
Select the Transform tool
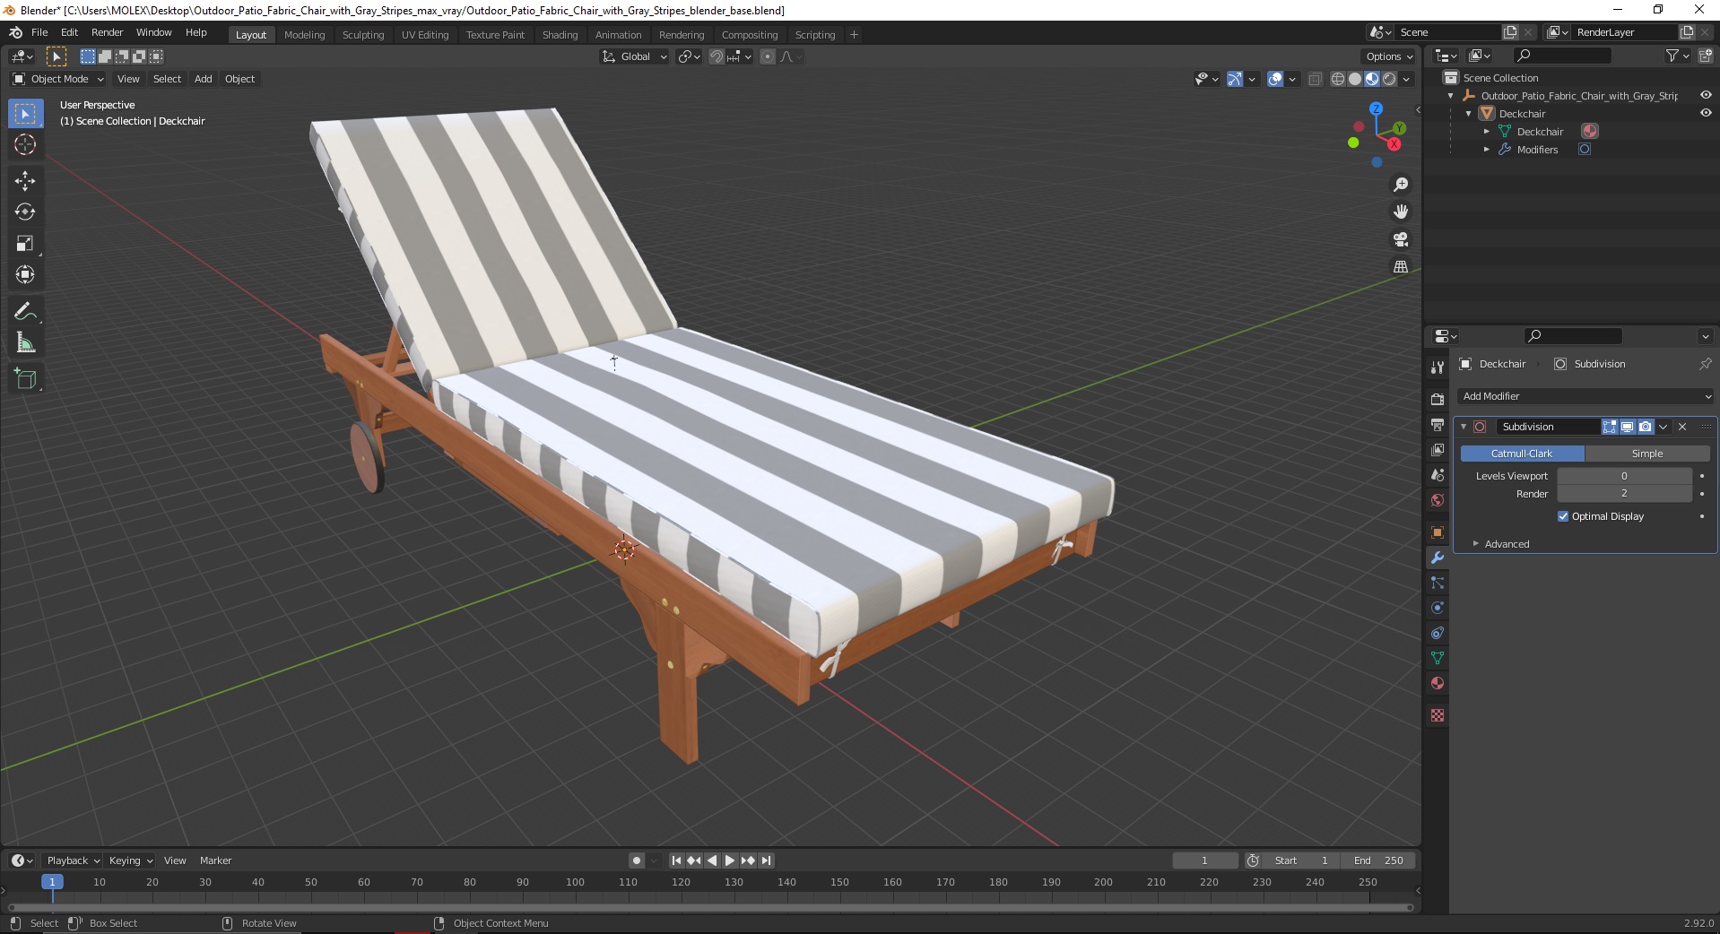click(x=25, y=275)
